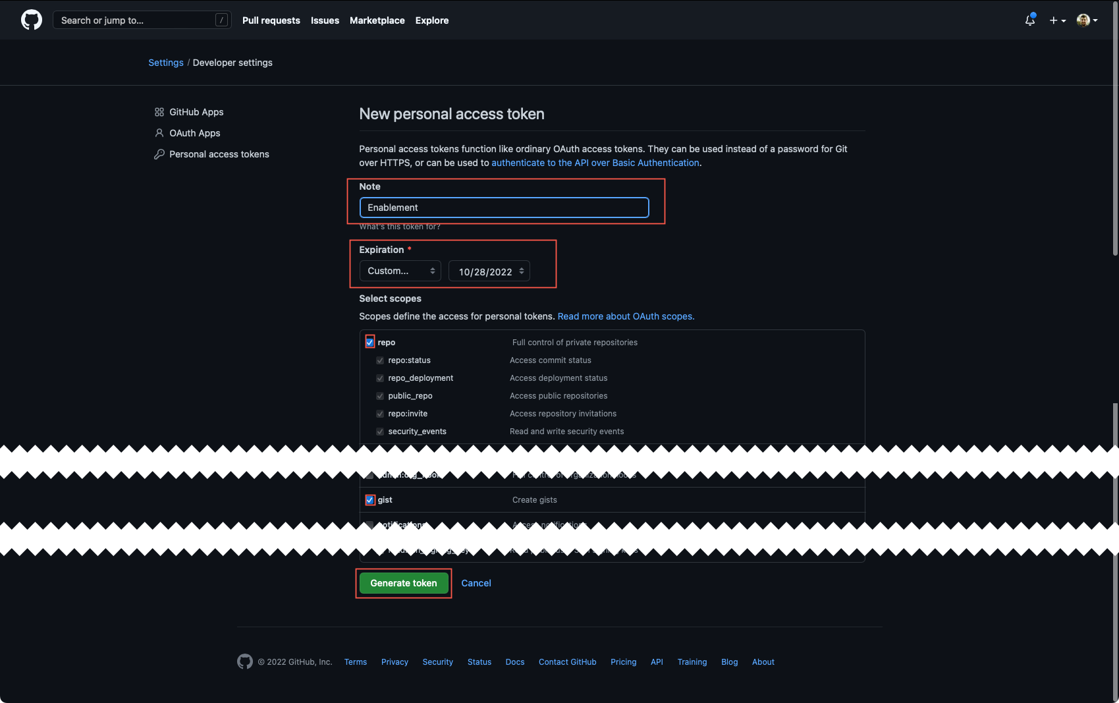This screenshot has width=1119, height=703.
Task: Open the About footer link
Action: (x=763, y=662)
